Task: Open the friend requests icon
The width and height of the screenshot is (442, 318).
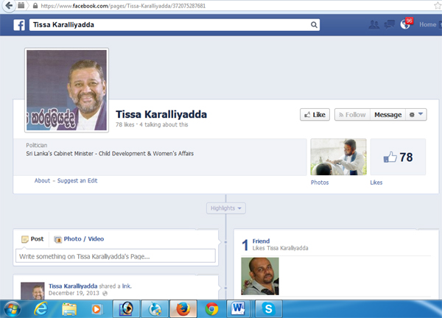Action: (x=374, y=25)
